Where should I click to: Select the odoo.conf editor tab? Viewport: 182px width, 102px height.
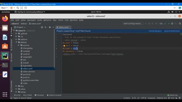[x=63, y=27]
